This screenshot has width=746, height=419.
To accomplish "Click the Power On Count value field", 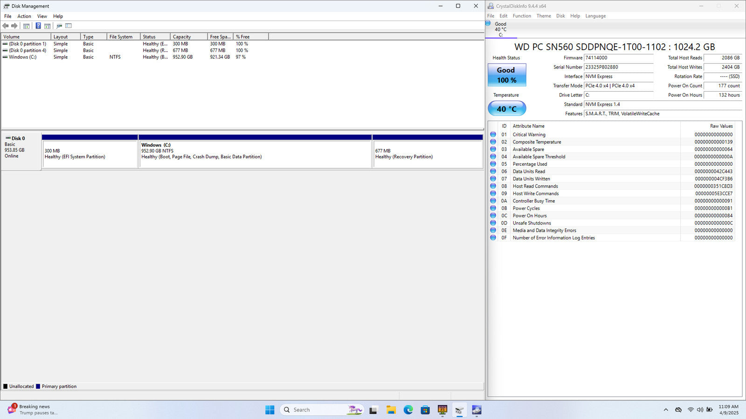I will tap(723, 86).
